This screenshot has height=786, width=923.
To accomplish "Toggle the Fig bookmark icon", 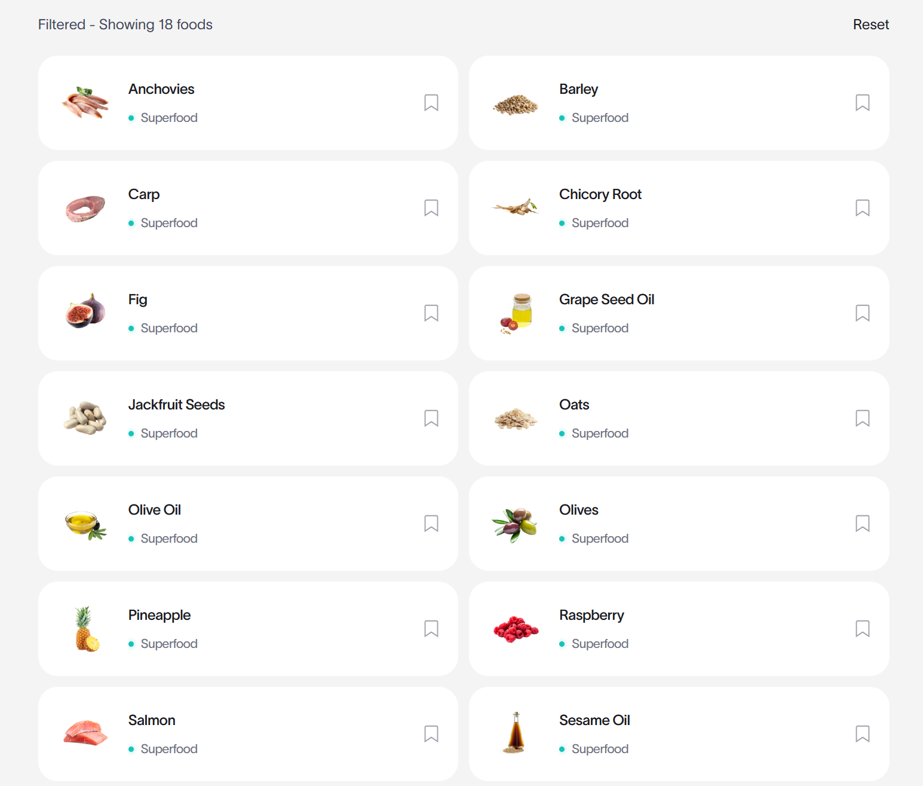I will [x=431, y=313].
